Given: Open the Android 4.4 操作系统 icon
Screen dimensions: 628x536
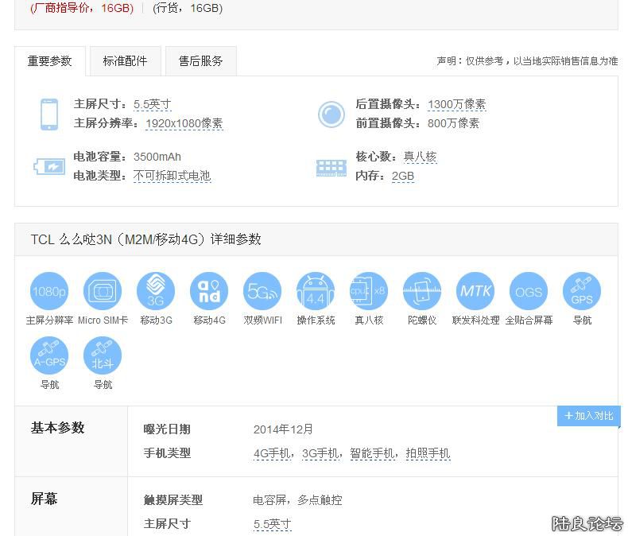Looking at the screenshot, I should click(x=316, y=291).
